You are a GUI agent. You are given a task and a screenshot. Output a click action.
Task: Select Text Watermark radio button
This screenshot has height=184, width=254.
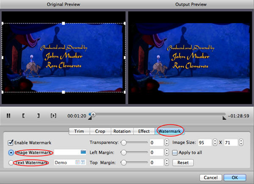tap(11, 162)
